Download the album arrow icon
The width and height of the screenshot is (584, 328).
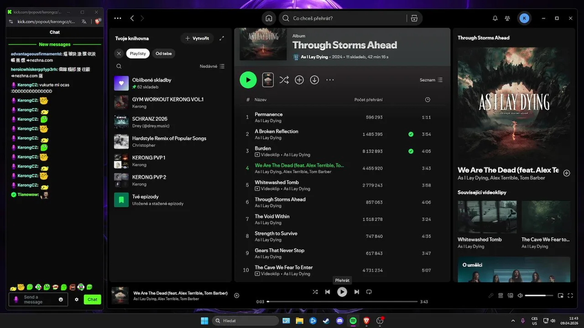(314, 80)
